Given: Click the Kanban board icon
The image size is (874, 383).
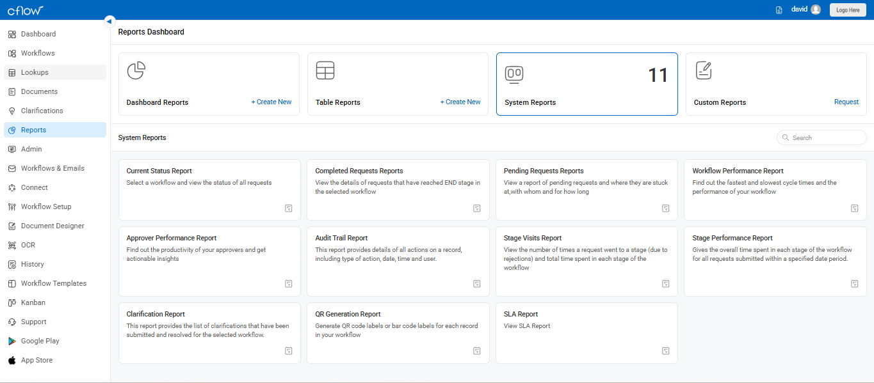Looking at the screenshot, I should (12, 302).
